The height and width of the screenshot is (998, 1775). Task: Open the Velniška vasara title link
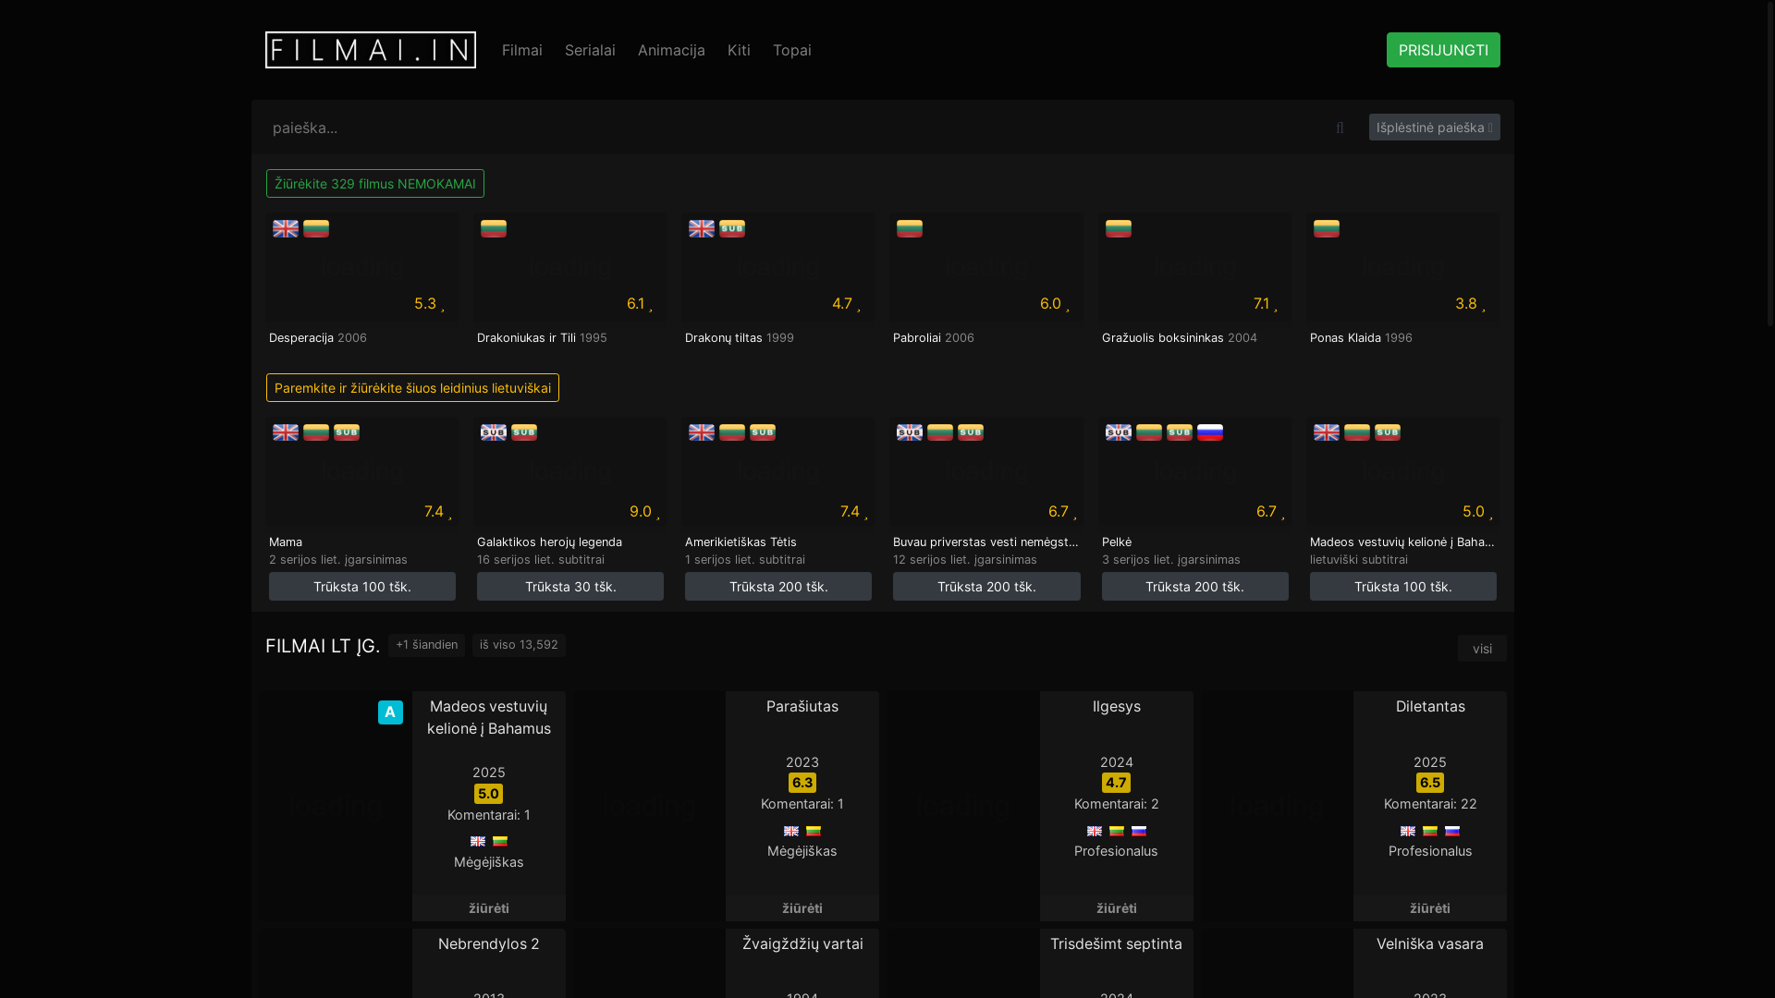tap(1430, 944)
